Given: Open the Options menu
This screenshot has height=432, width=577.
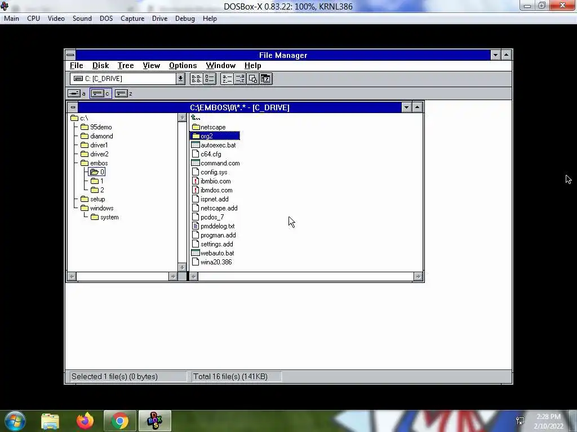Looking at the screenshot, I should 183,65.
